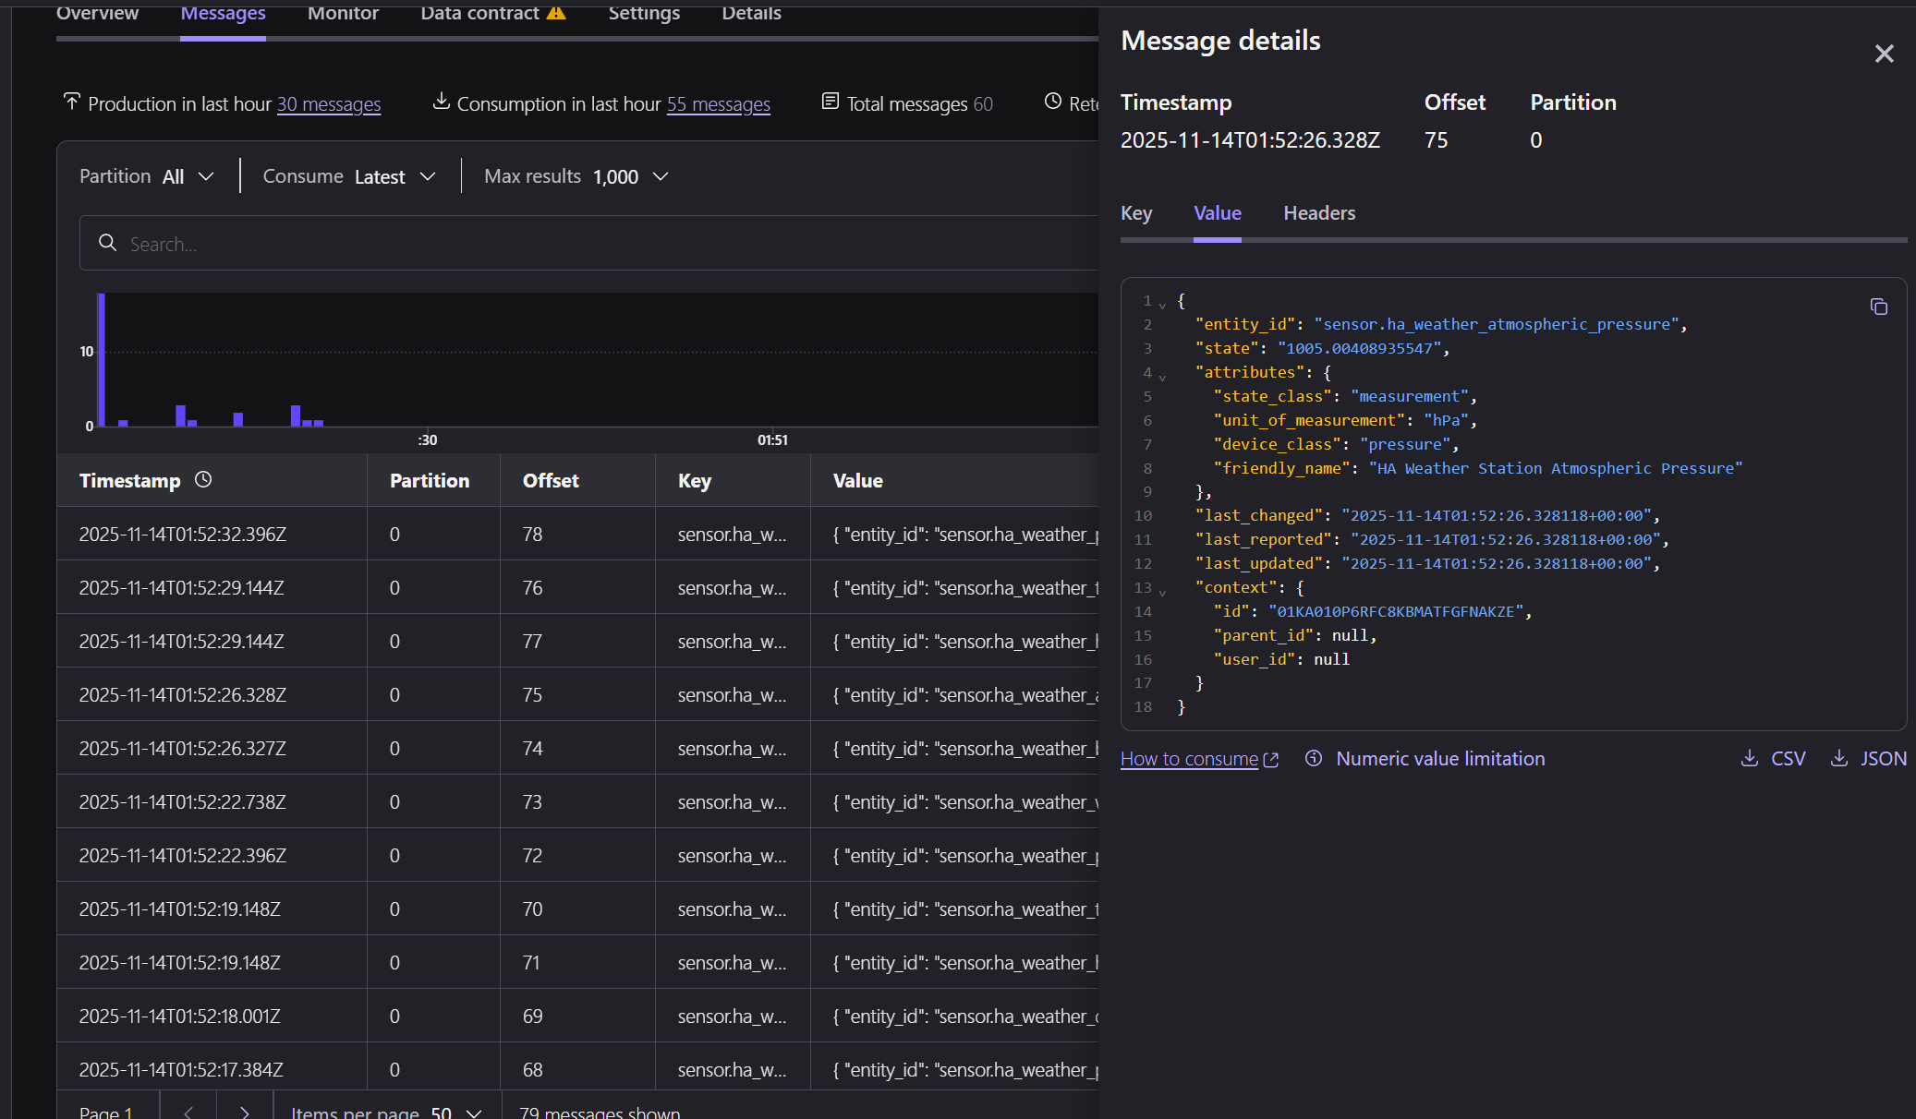Click the context id value in JSON
Image resolution: width=1916 pixels, height=1119 pixels.
1397,611
